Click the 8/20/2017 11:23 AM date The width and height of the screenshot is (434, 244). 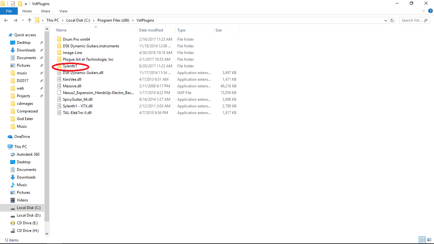[156, 66]
